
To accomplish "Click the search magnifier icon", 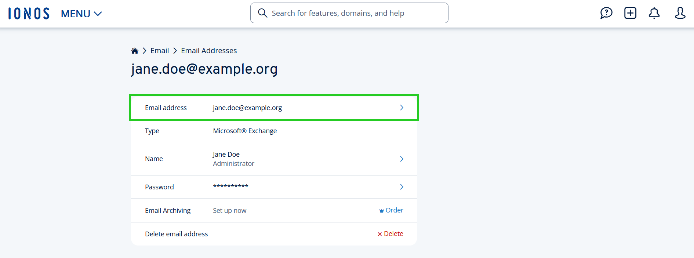I will 262,12.
